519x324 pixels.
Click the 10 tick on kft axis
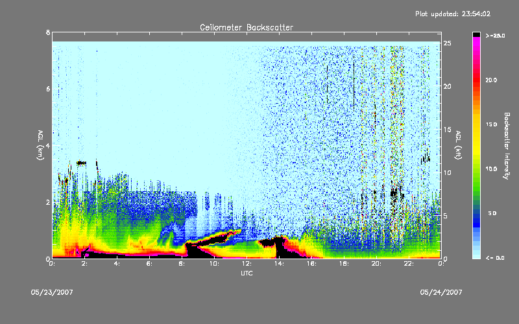(x=448, y=172)
